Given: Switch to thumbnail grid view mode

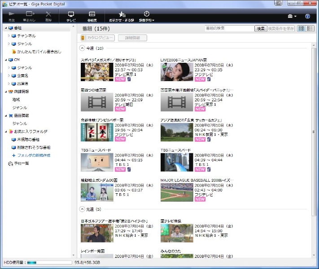Looking at the screenshot, I should click(x=301, y=29).
